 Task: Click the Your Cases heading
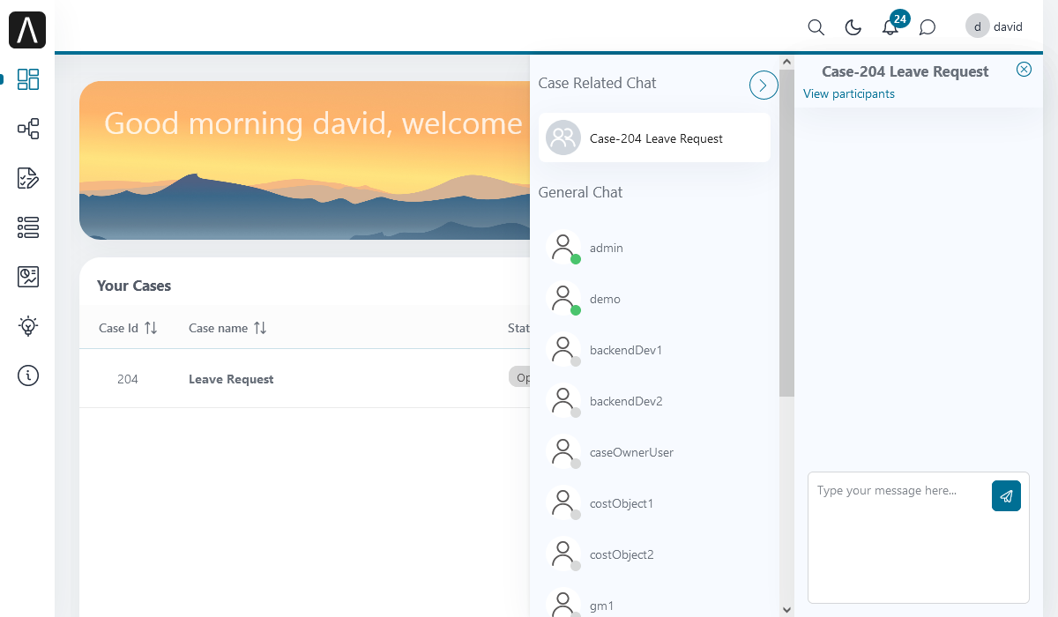134,286
